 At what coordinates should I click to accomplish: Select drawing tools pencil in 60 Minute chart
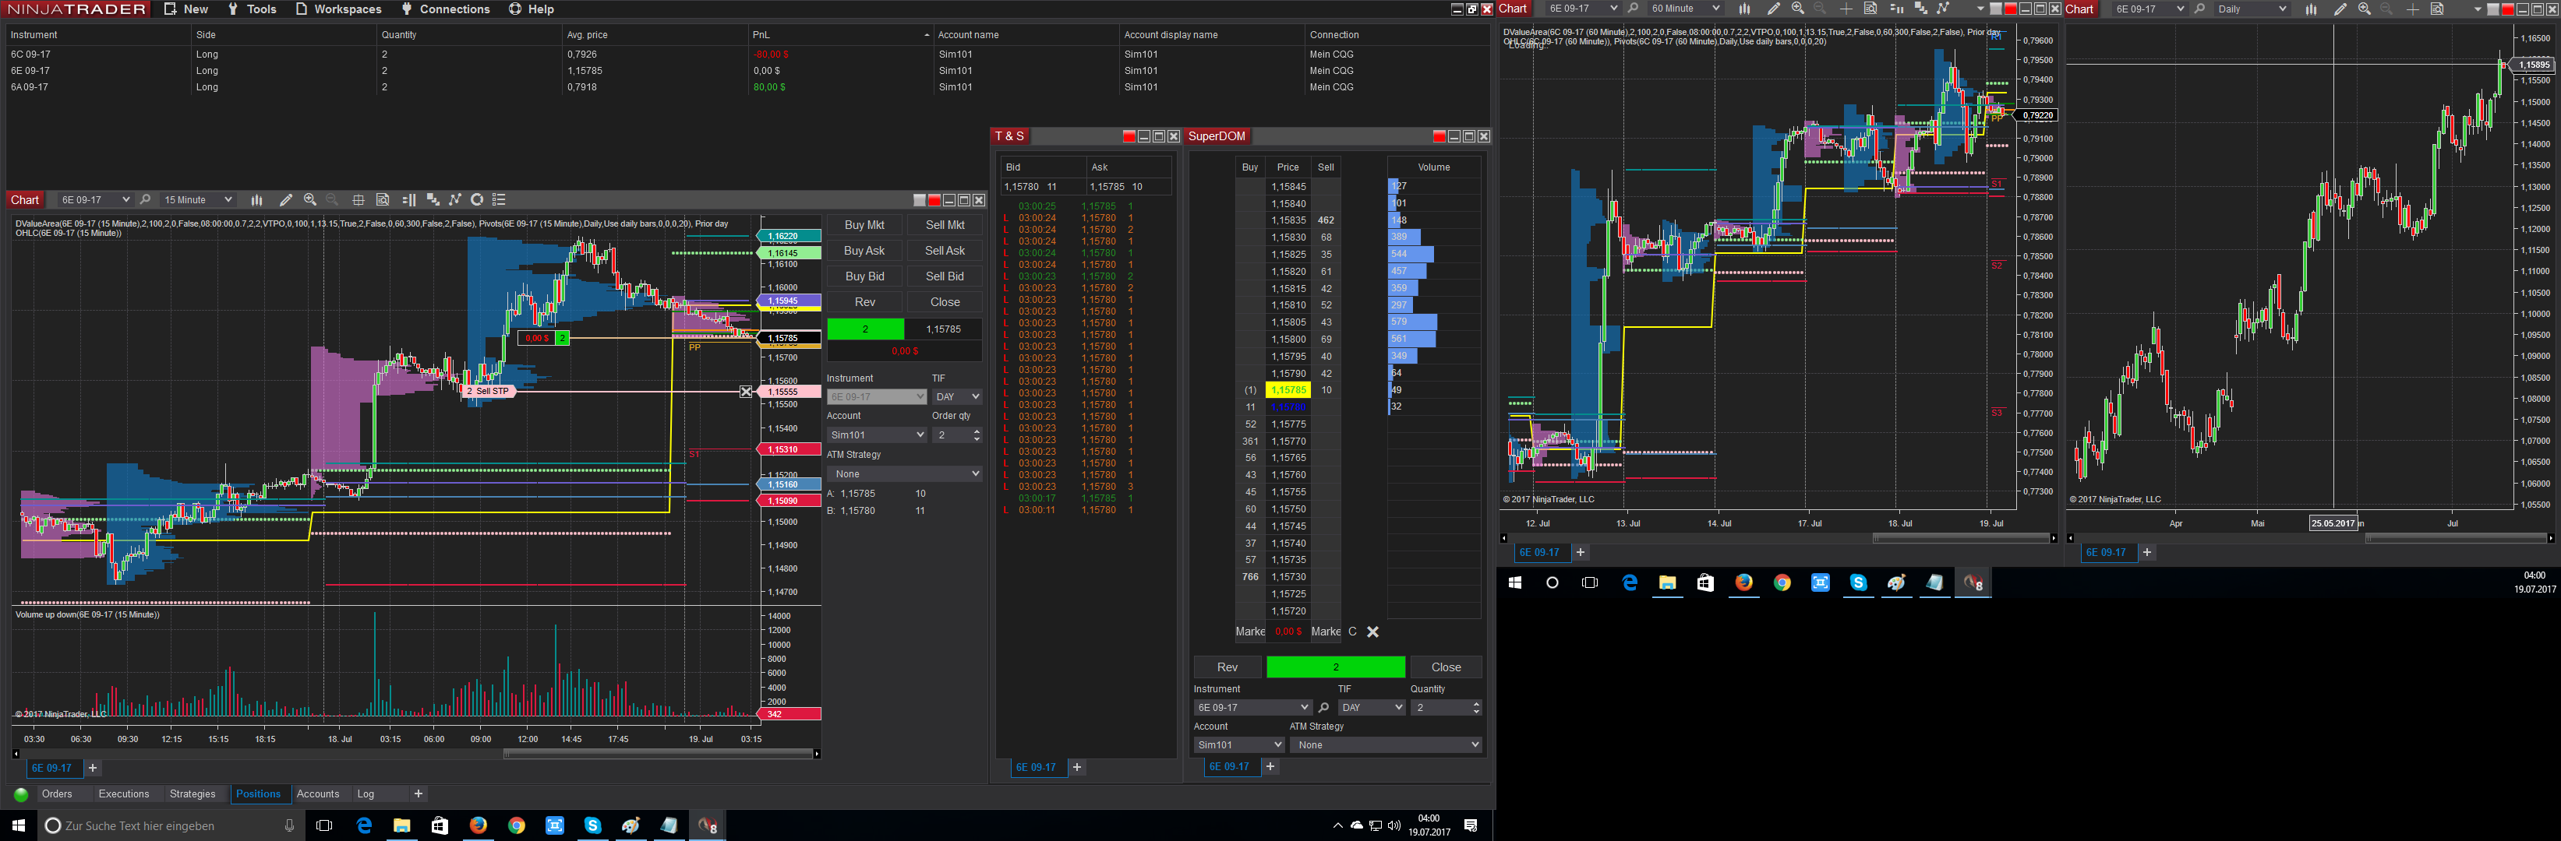pos(1774,9)
